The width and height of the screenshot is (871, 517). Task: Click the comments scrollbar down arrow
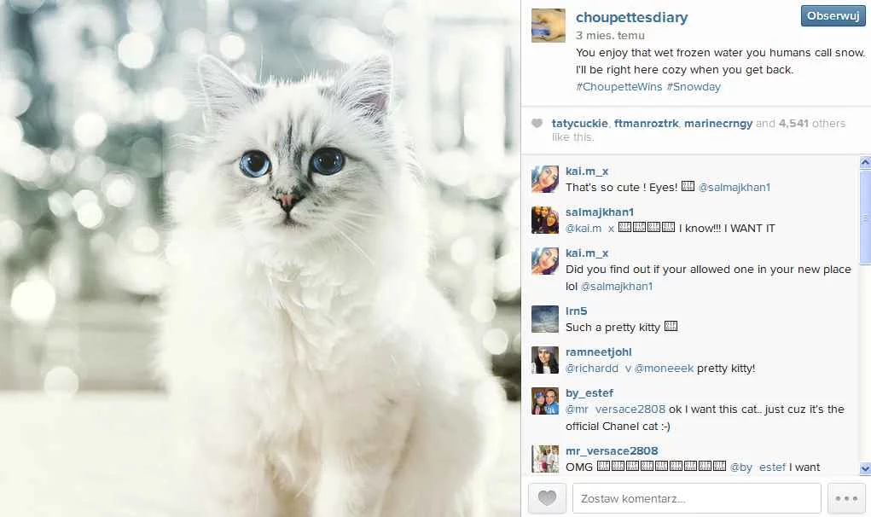[x=865, y=468]
